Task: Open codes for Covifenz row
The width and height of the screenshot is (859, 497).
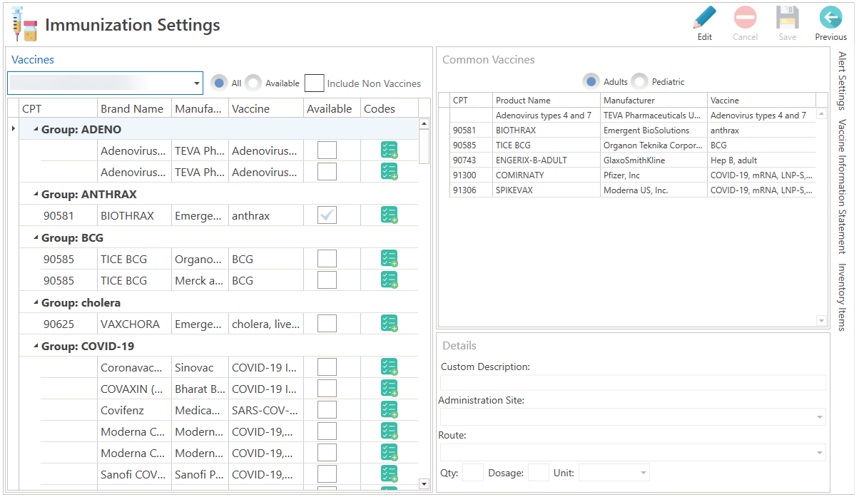Action: click(x=389, y=410)
